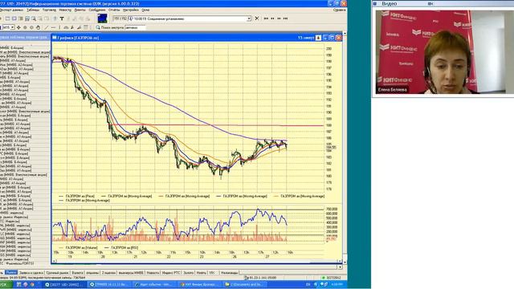Click the ГАЗПРОМ ао [RSI] legend entry

point(121,248)
